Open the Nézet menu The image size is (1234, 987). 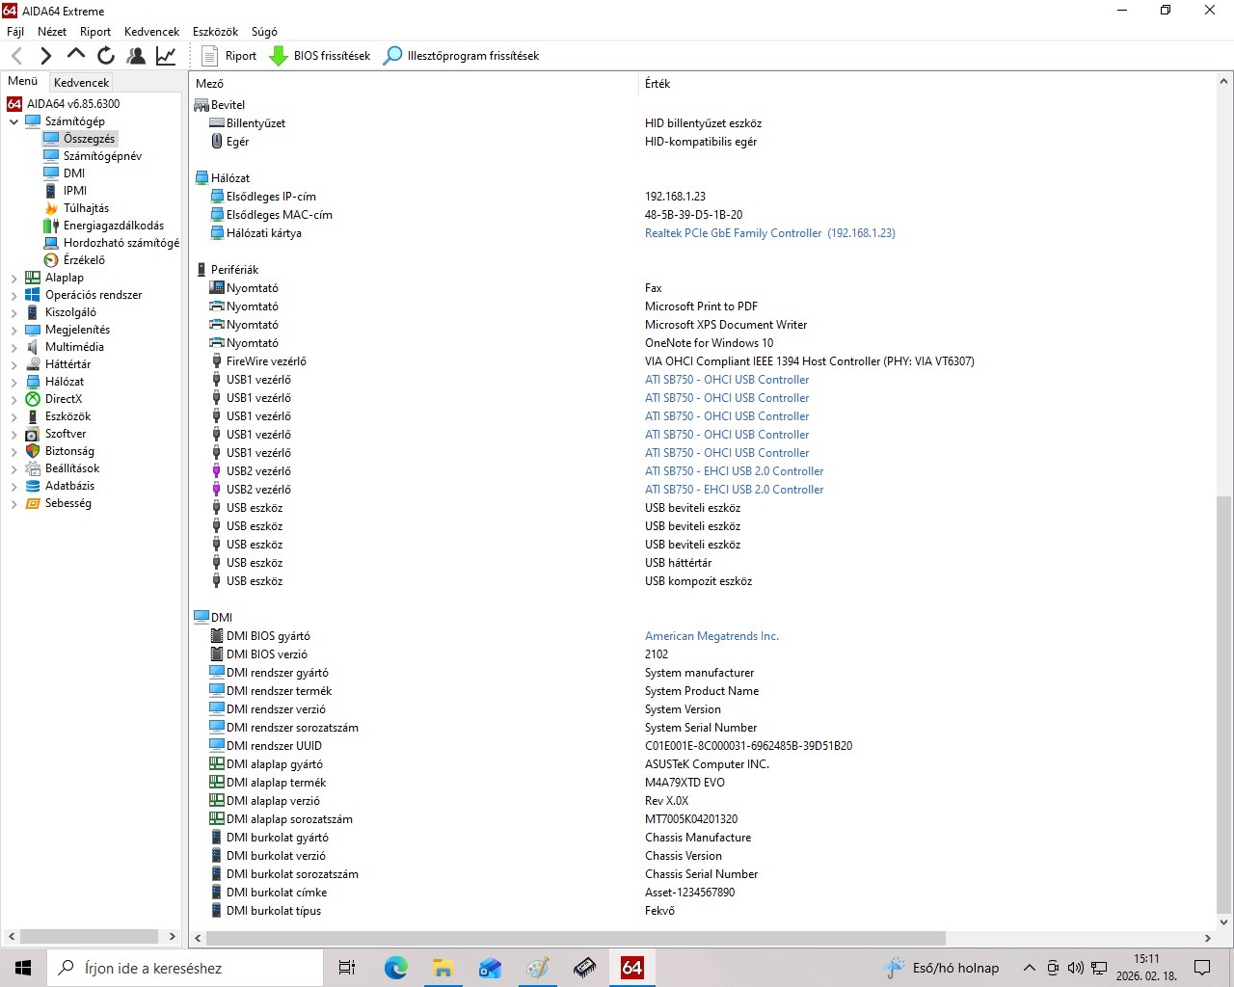[52, 32]
